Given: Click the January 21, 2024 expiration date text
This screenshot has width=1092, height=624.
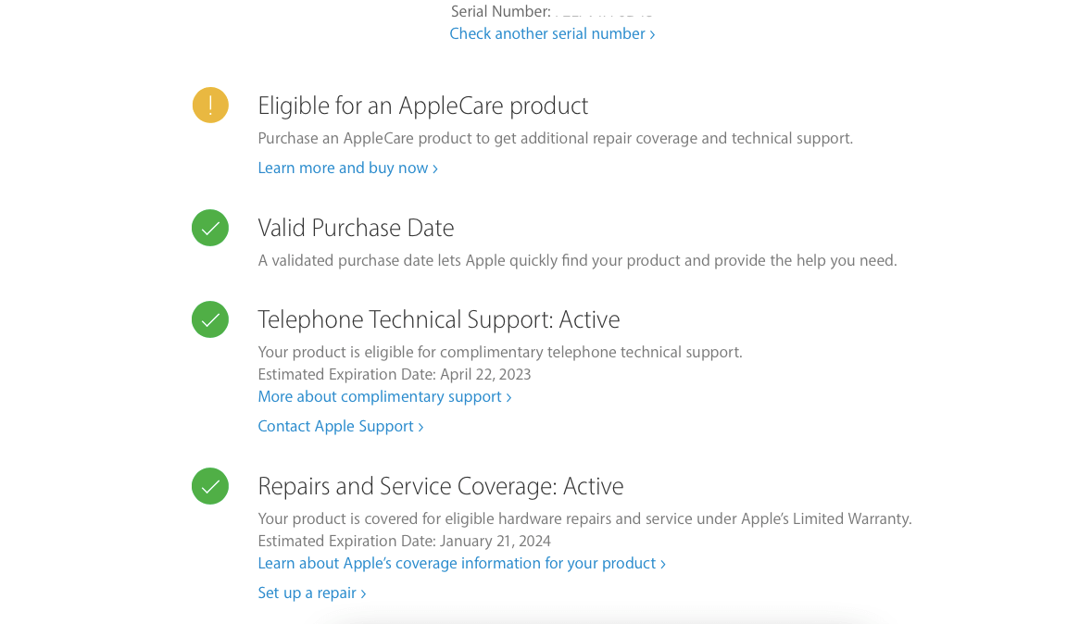Looking at the screenshot, I should (x=495, y=541).
